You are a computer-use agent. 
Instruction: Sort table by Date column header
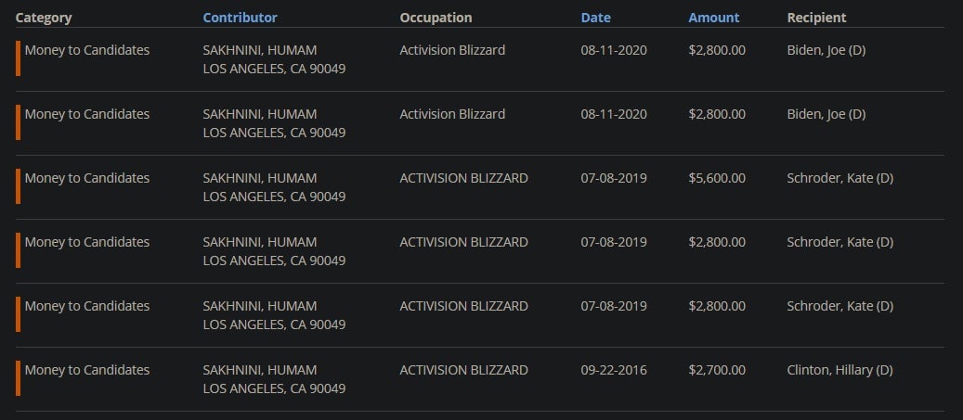tap(595, 18)
